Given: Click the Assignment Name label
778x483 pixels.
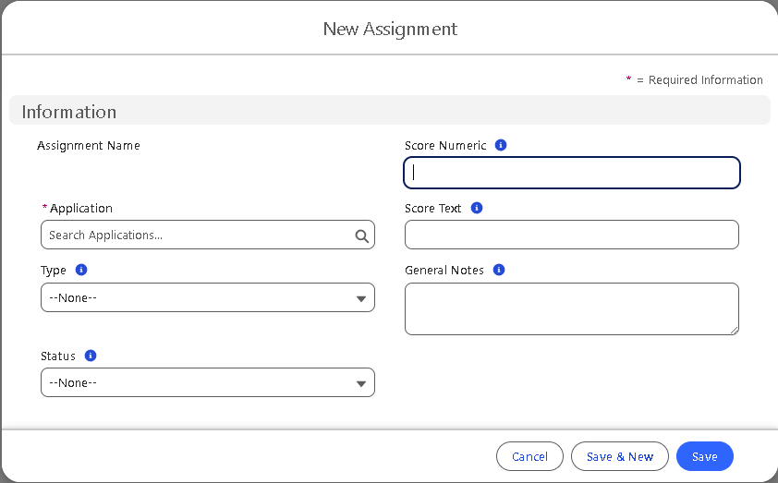Looking at the screenshot, I should coord(89,145).
